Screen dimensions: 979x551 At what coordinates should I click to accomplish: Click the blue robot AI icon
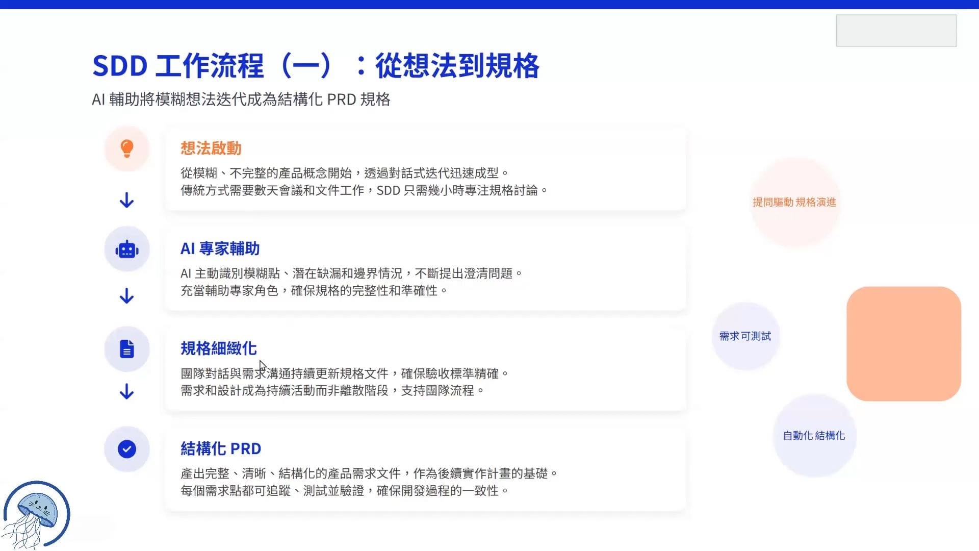pyautogui.click(x=126, y=249)
